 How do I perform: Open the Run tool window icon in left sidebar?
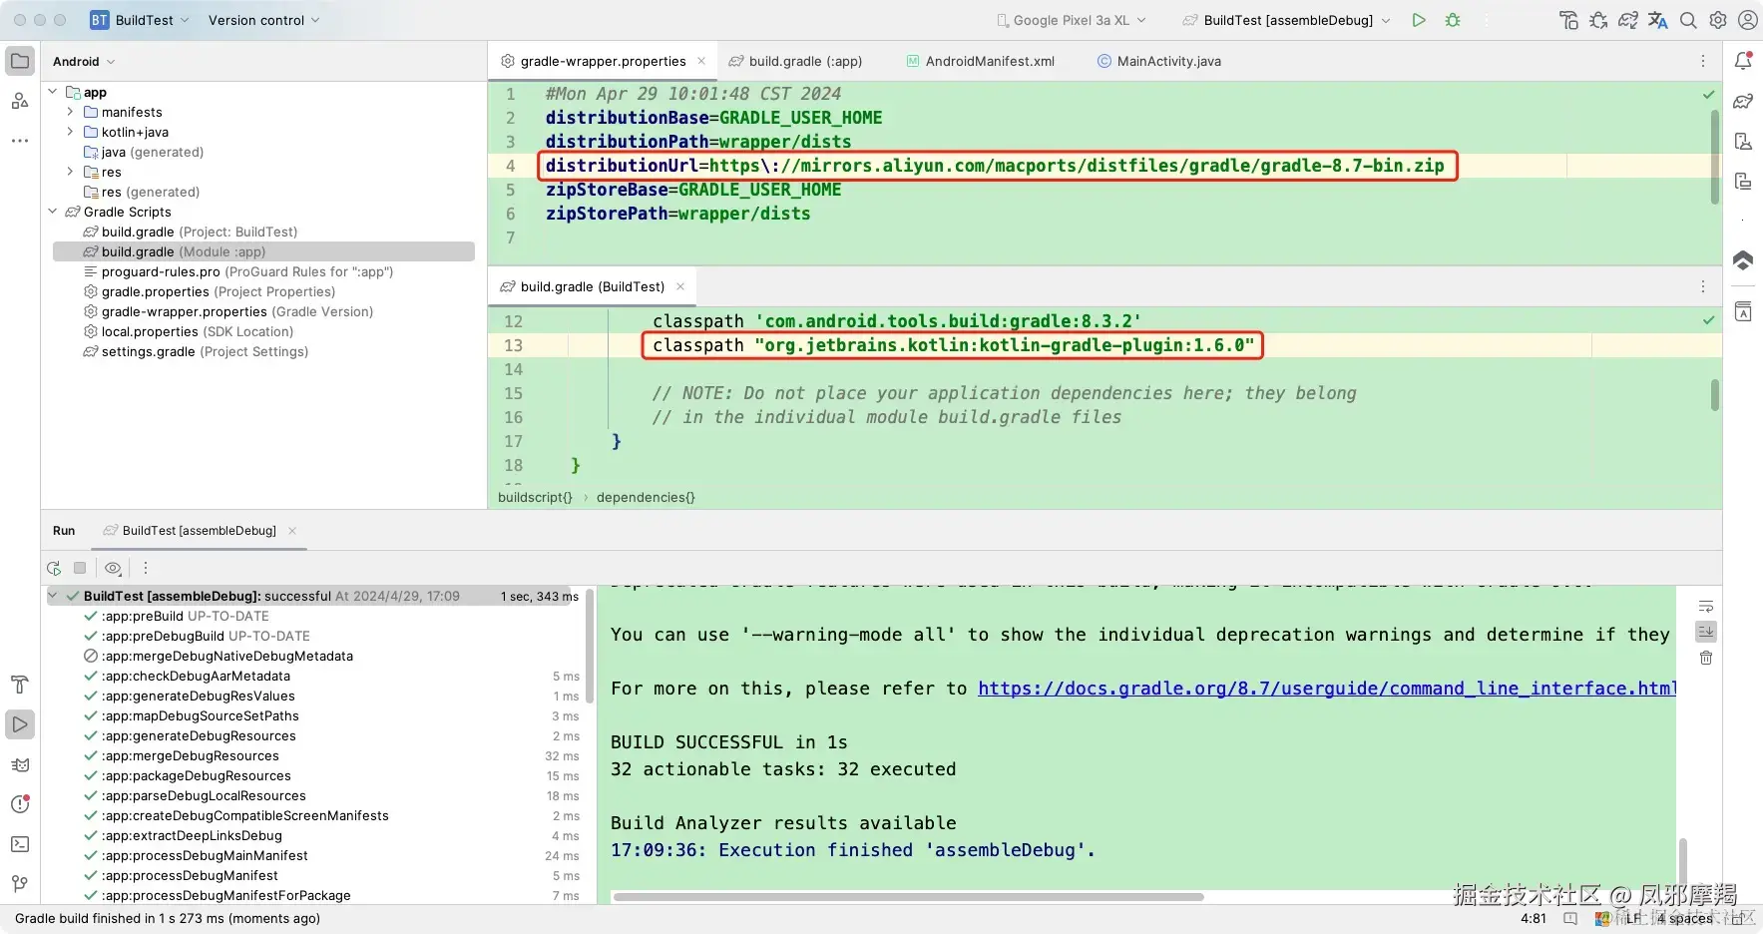tap(20, 724)
